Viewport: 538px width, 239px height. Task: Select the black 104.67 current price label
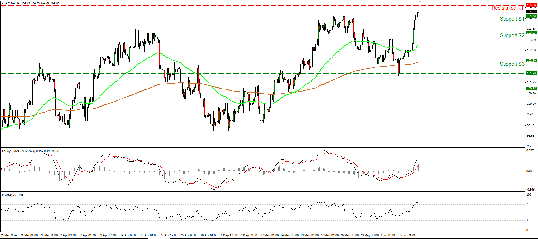click(x=531, y=12)
